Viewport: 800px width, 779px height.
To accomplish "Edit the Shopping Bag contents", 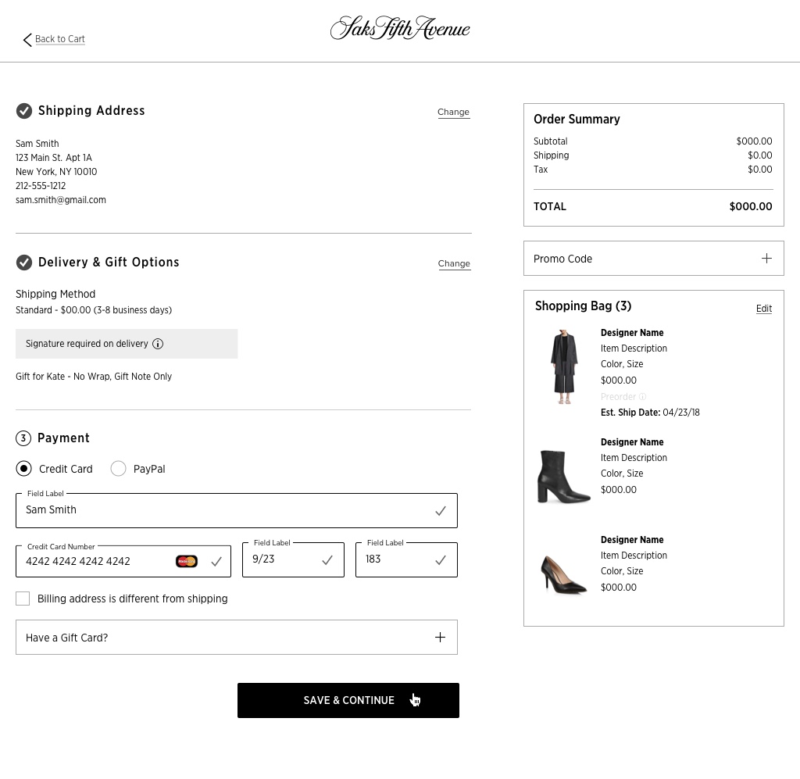I will pyautogui.click(x=763, y=309).
